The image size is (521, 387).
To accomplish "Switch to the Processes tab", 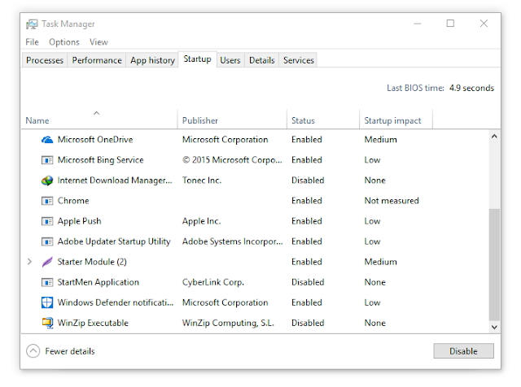I will (45, 60).
